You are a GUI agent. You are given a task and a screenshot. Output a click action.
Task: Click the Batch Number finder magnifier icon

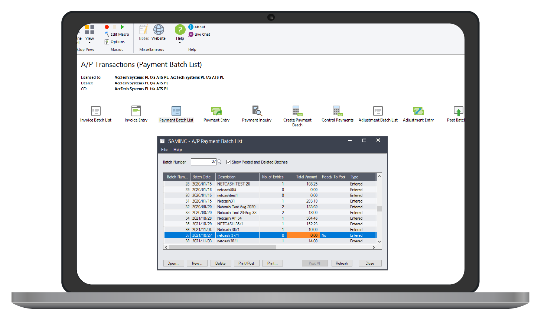point(219,162)
